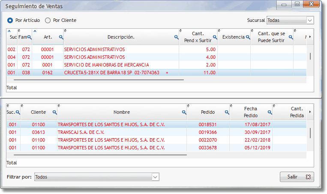Click search icon in Art. column header
This screenshot has width=327, height=194.
click(x=61, y=37)
